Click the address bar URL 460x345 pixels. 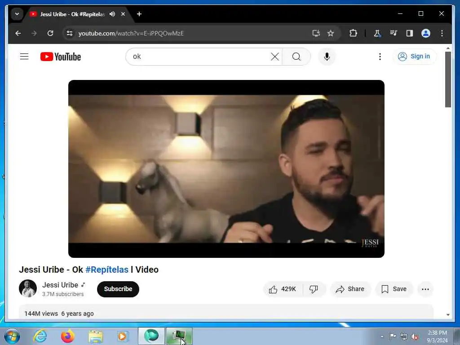point(131,33)
